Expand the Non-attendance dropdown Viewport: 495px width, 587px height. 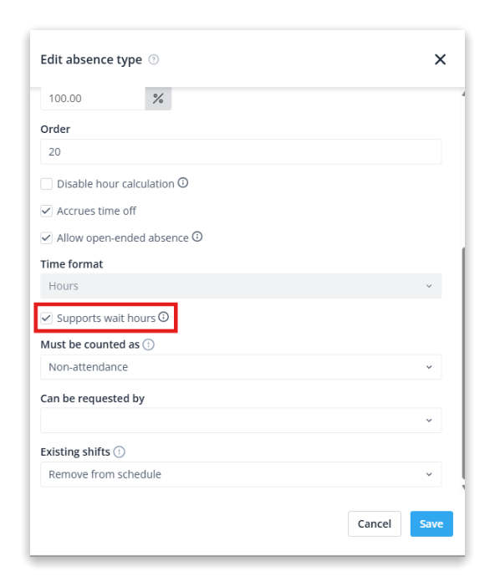(241, 367)
